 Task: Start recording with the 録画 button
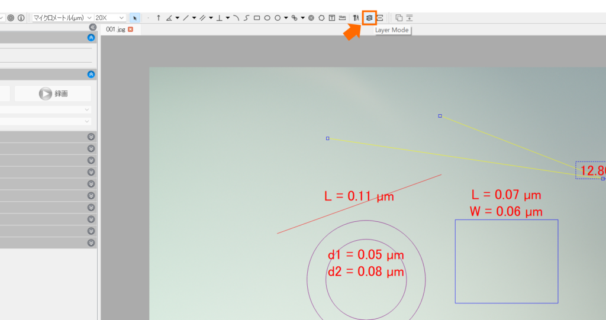pos(53,93)
